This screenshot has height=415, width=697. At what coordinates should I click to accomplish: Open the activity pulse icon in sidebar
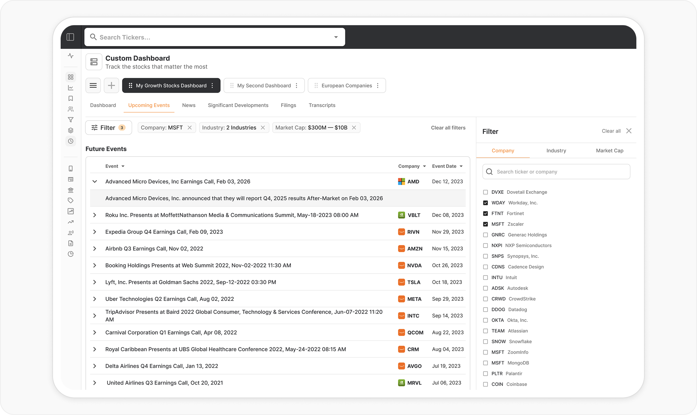(x=71, y=56)
